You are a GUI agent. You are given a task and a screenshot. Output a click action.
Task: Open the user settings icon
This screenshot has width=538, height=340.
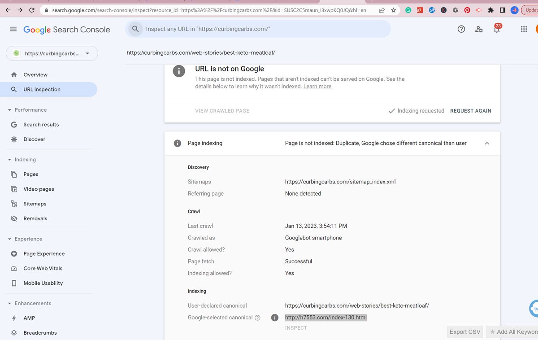click(x=479, y=29)
